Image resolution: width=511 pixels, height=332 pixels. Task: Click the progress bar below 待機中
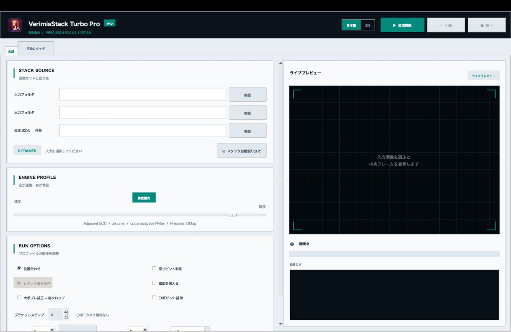pos(394,254)
